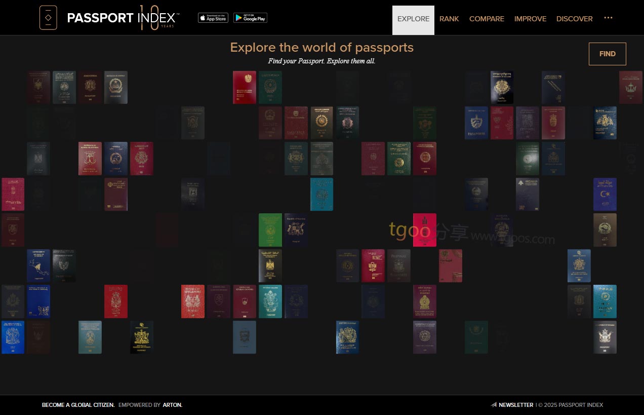Choose the red Singapore passport
Screen dimensions: 644x415
click(x=193, y=301)
